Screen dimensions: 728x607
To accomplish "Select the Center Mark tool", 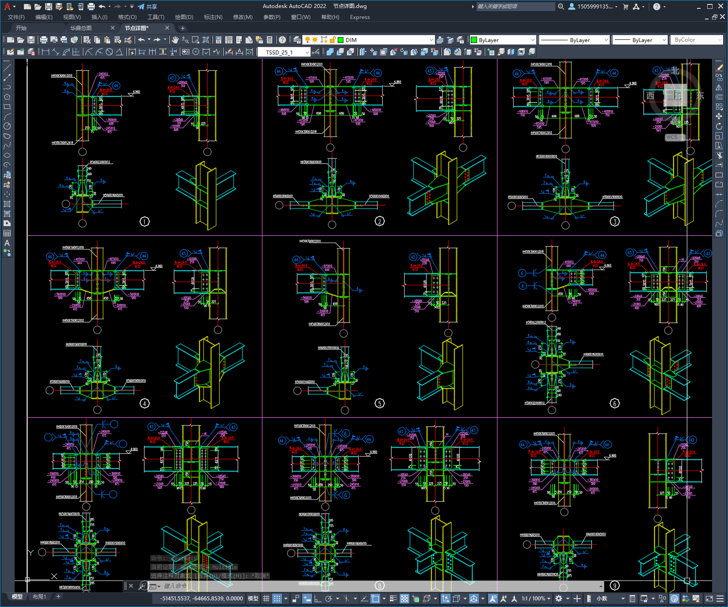I will [196, 52].
